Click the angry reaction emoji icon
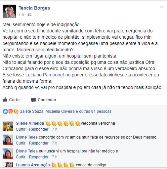 coord(11,111)
